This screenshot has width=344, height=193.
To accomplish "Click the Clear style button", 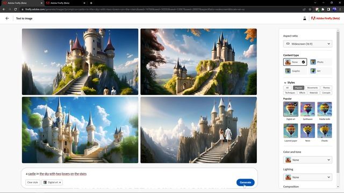I will coord(33,182).
